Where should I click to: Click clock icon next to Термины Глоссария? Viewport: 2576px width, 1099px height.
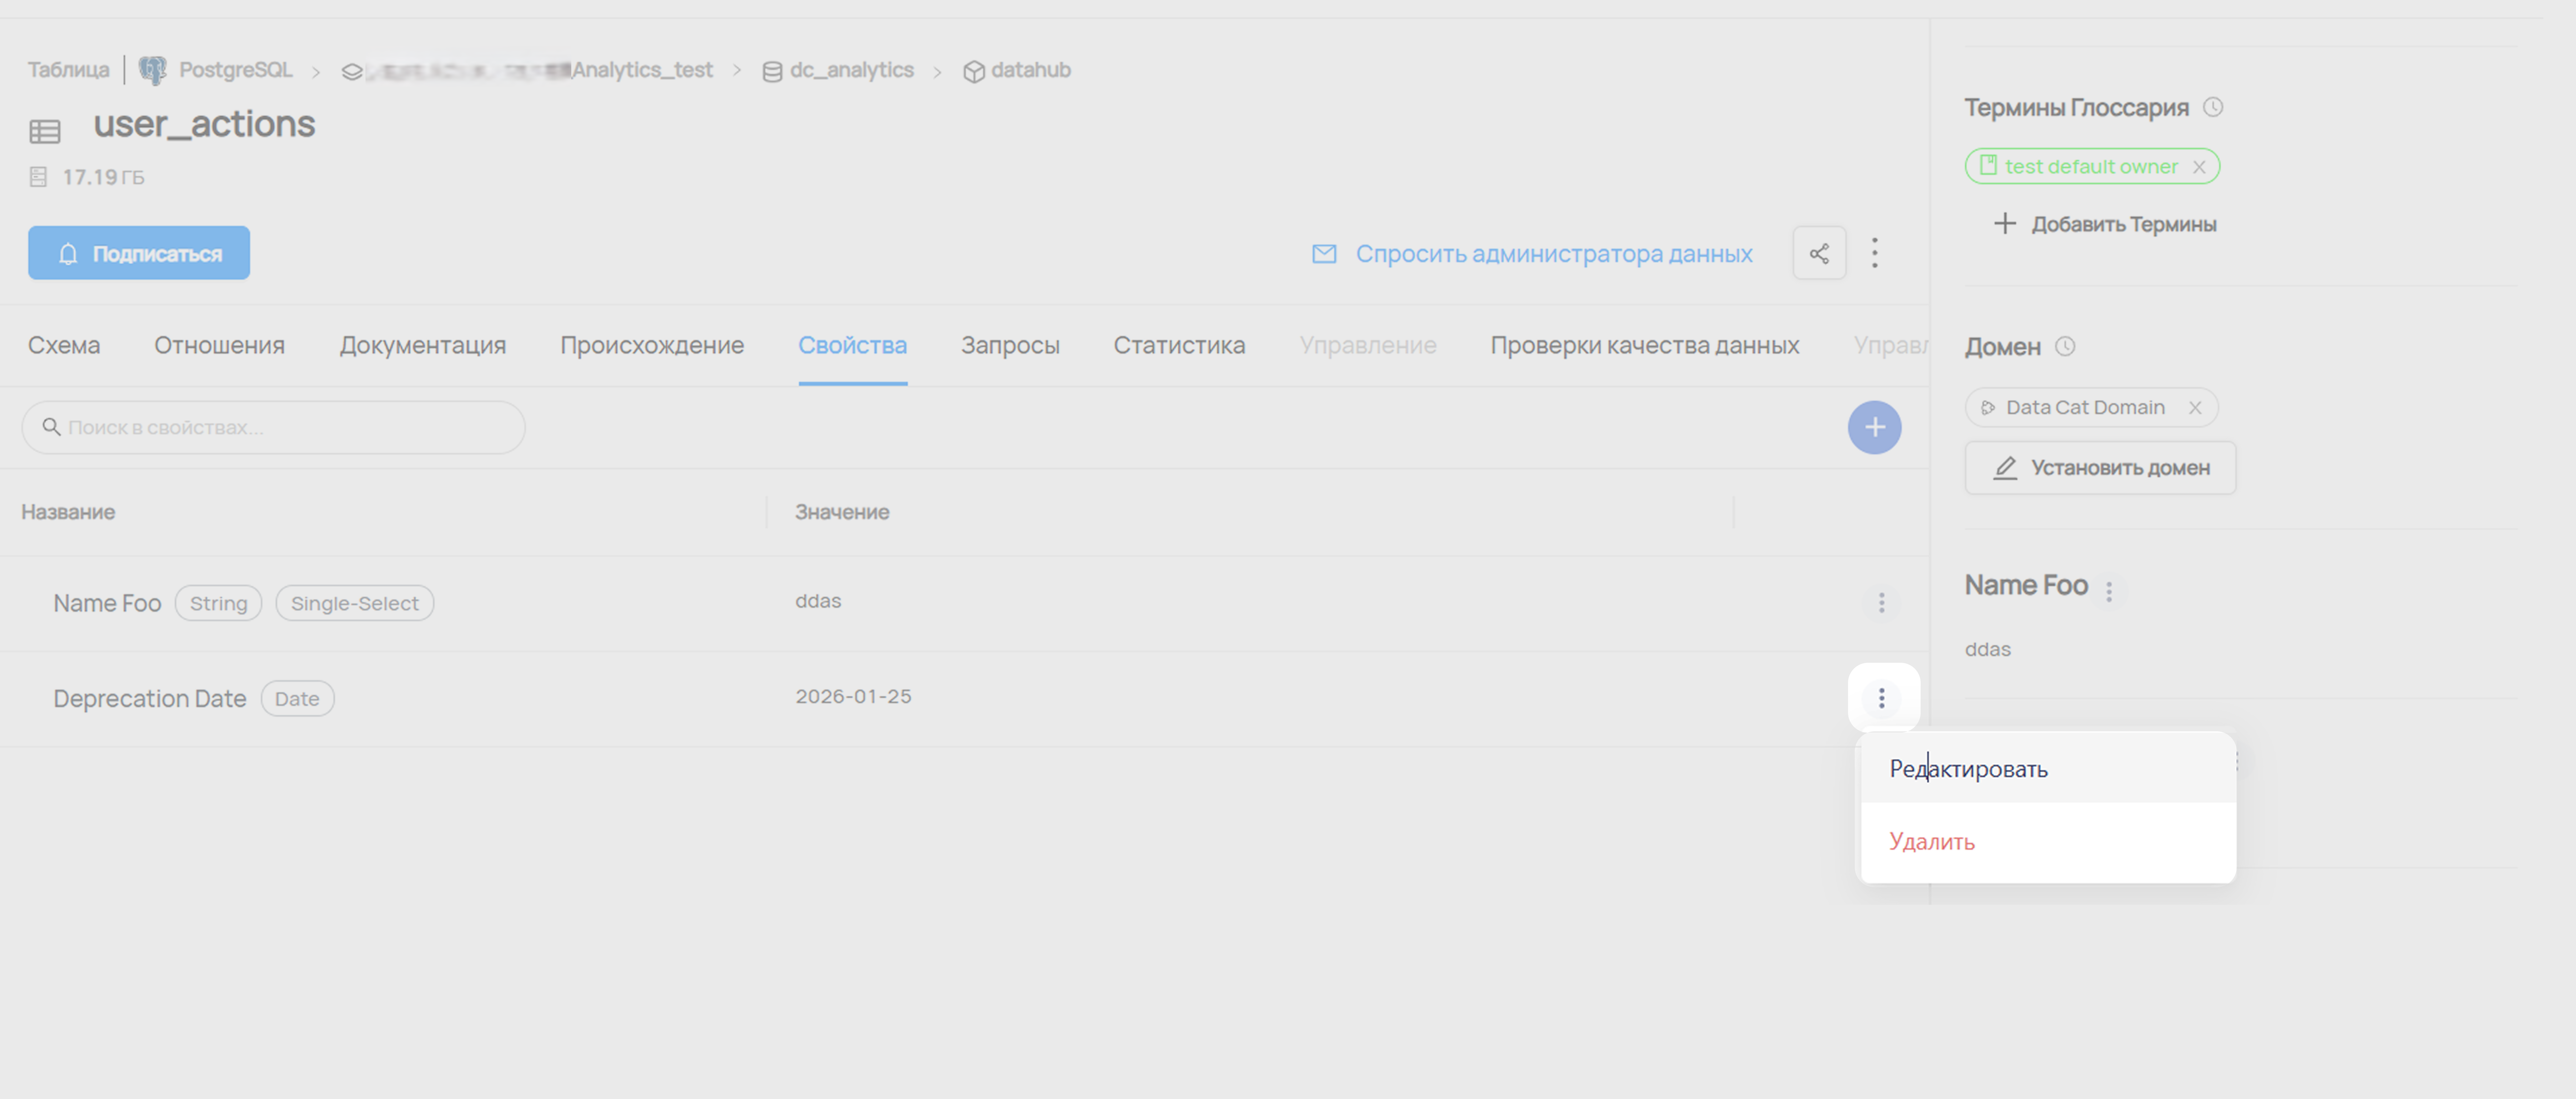point(2213,107)
